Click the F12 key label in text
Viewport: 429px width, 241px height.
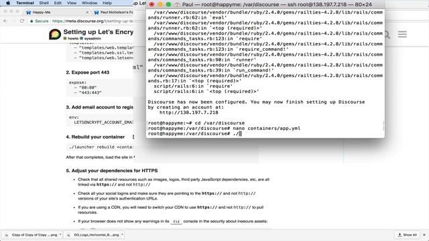pyautogui.click(x=176, y=222)
